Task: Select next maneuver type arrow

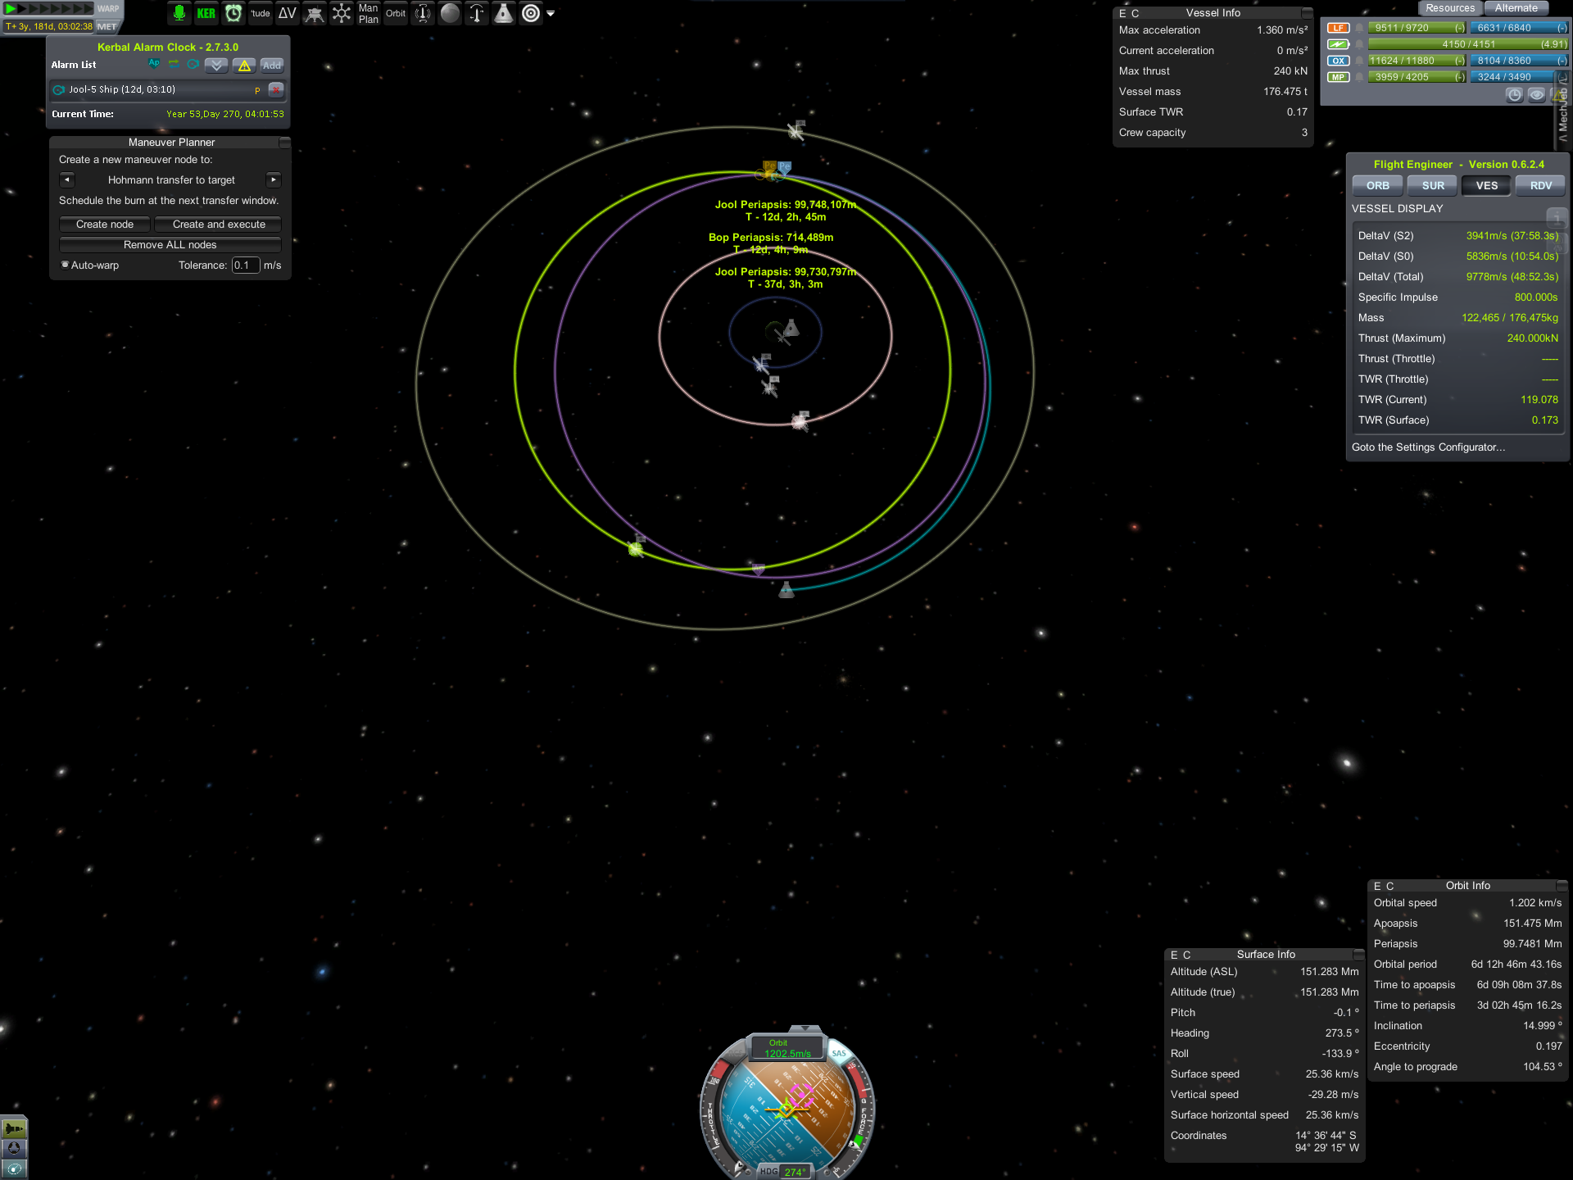Action: coord(274,179)
